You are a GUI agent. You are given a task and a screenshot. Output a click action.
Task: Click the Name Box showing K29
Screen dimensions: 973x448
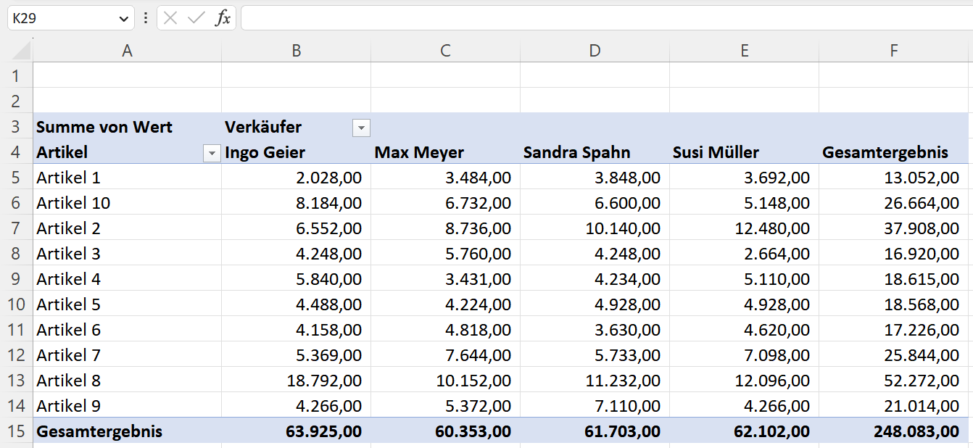[x=71, y=19]
